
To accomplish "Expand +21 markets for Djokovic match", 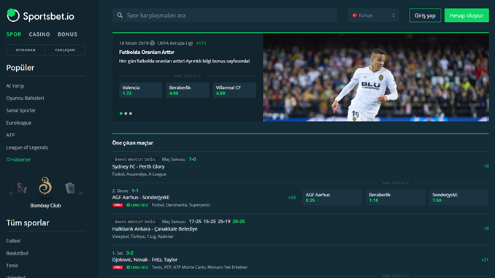I will coord(485,260).
